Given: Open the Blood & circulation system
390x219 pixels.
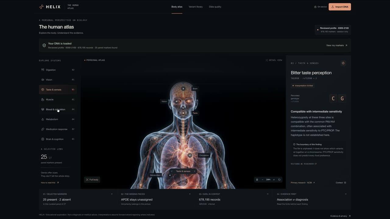Looking at the screenshot, I should (x=58, y=109).
